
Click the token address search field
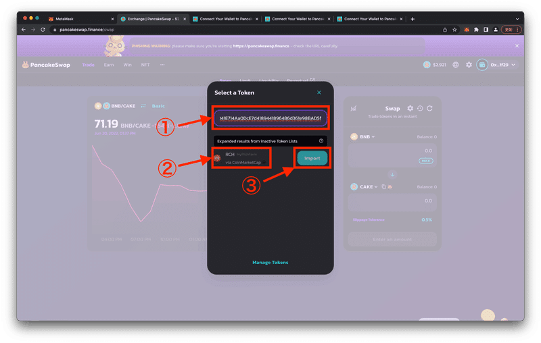(x=270, y=118)
